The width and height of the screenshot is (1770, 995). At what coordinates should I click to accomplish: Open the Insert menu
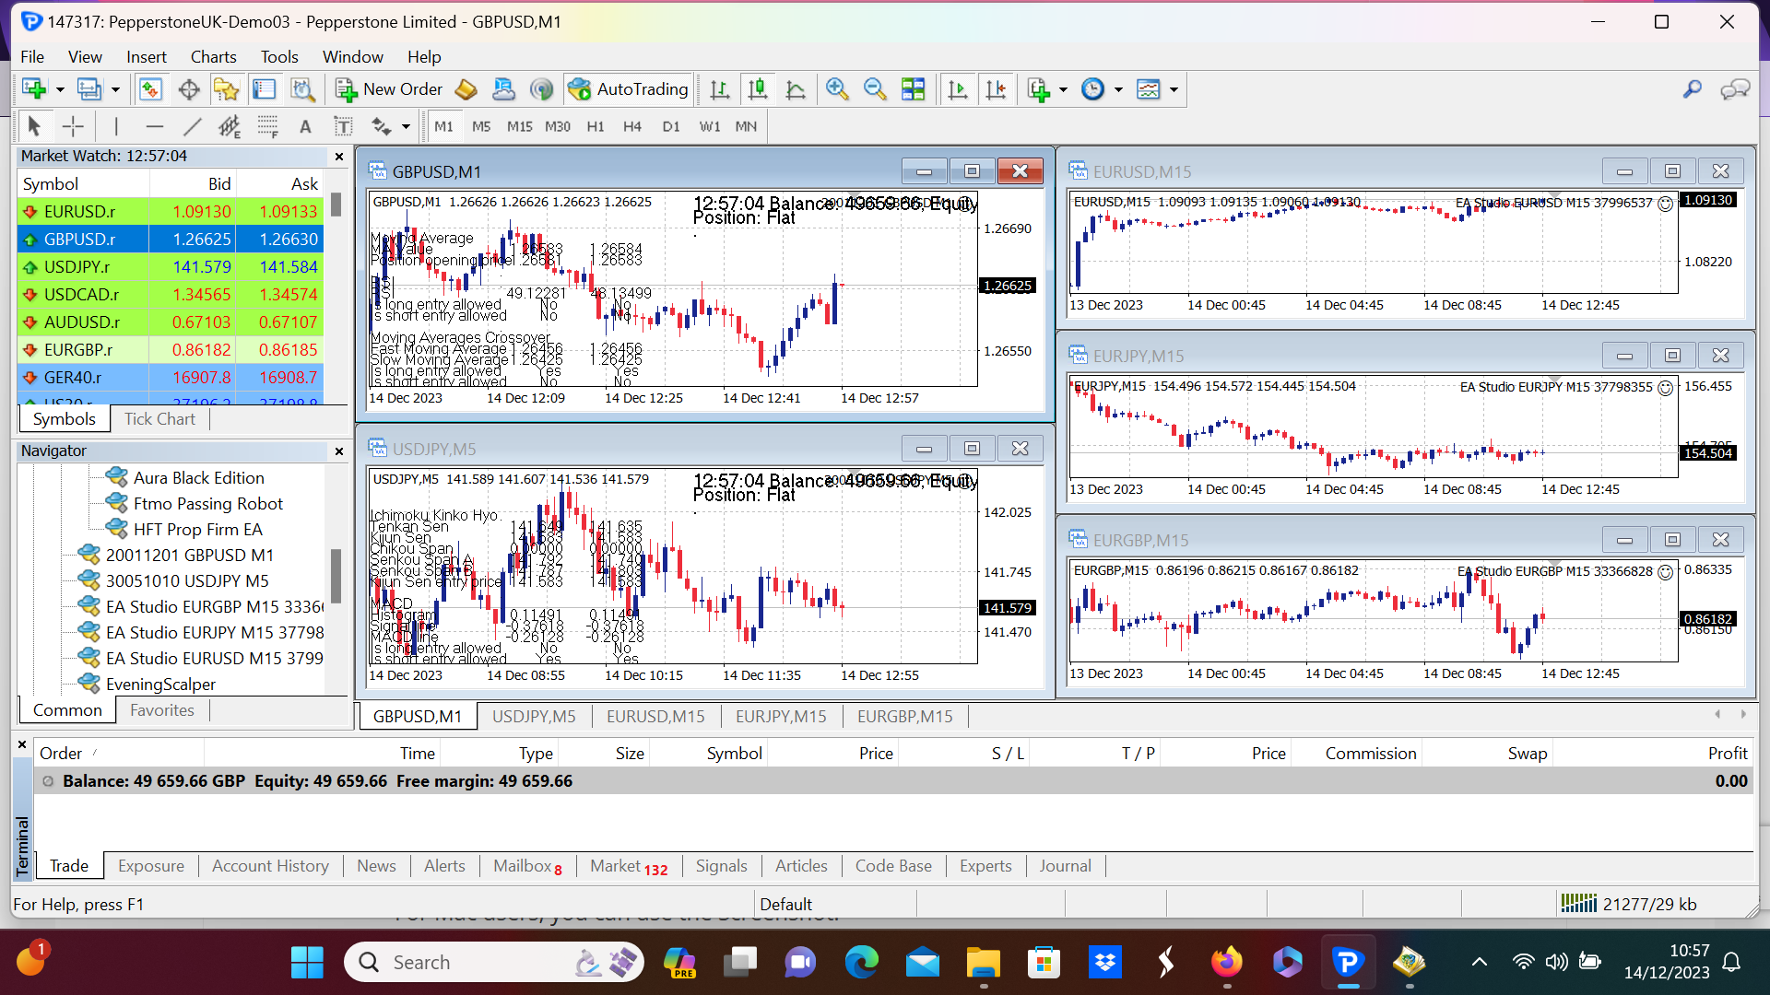[x=147, y=57]
